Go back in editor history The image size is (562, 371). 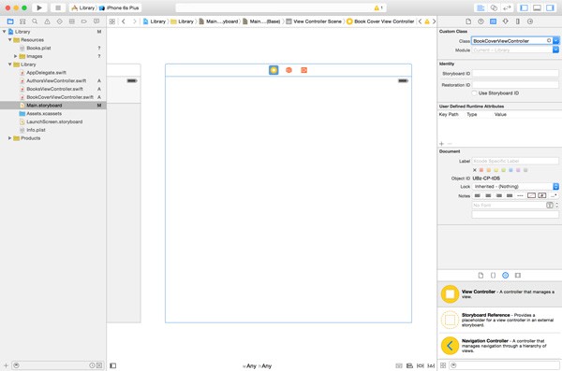(124, 21)
